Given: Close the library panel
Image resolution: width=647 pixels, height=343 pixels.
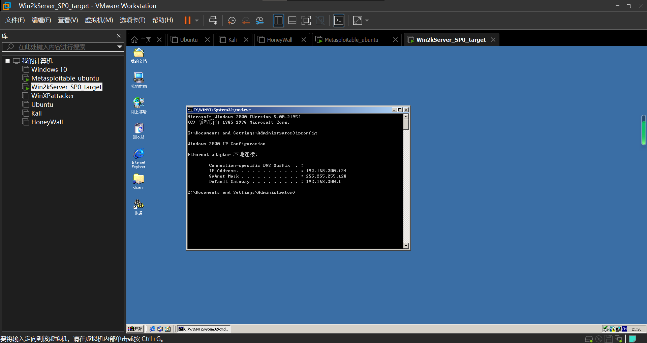Looking at the screenshot, I should pos(119,36).
